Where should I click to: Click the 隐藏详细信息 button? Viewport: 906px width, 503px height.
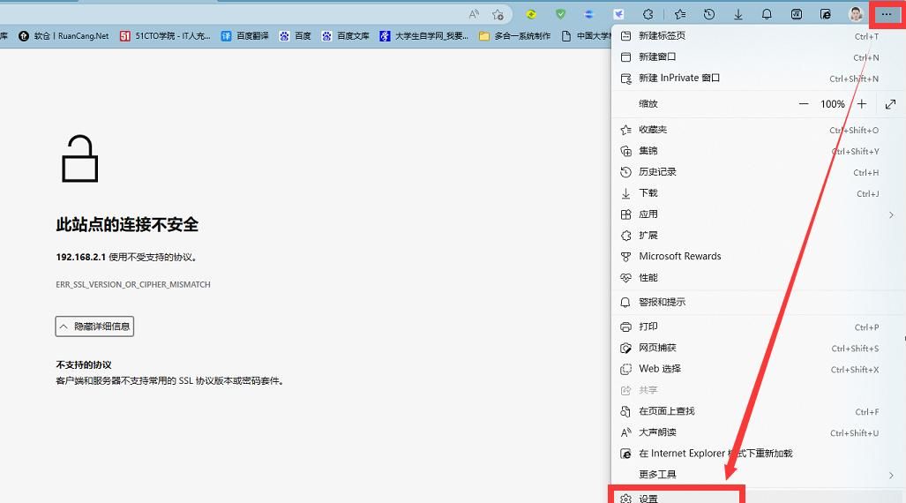(x=94, y=327)
